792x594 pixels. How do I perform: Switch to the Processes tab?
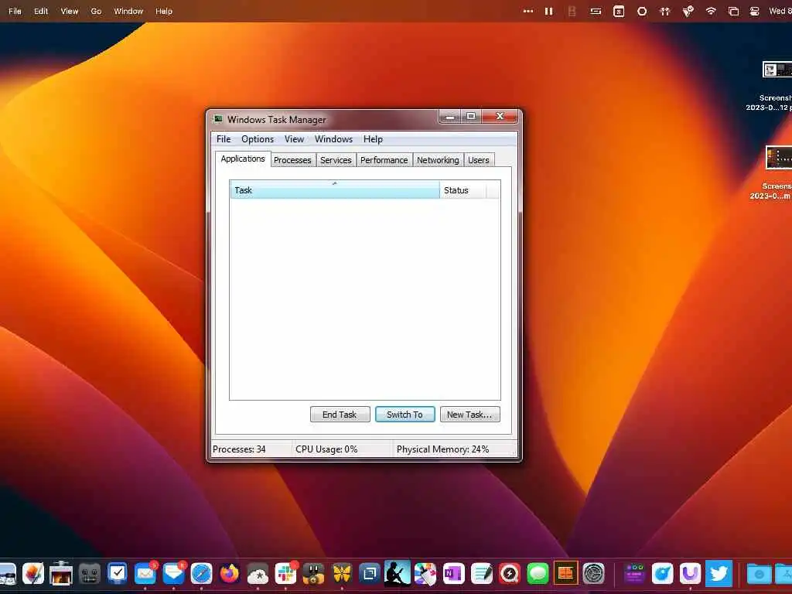tap(292, 160)
